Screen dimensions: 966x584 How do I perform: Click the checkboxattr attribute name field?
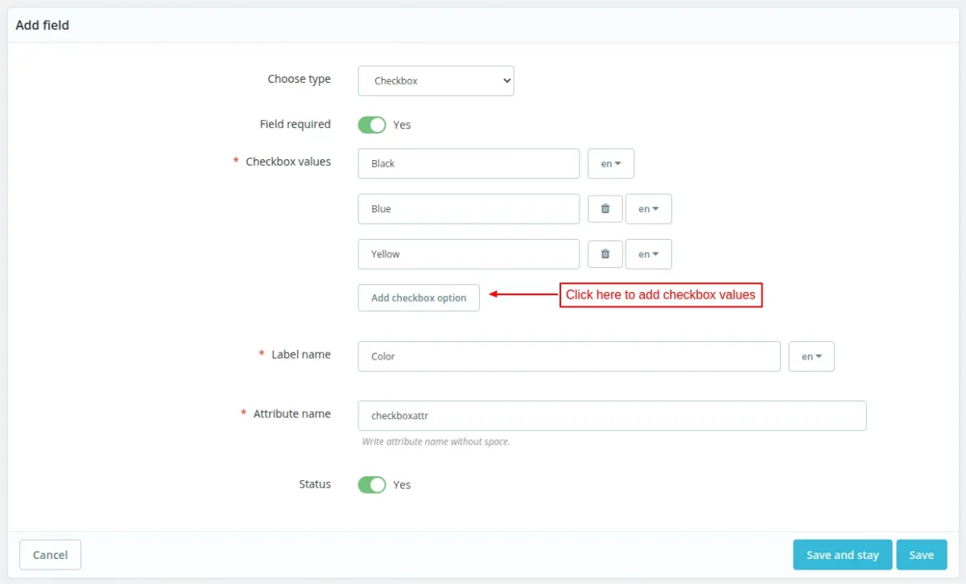click(612, 415)
